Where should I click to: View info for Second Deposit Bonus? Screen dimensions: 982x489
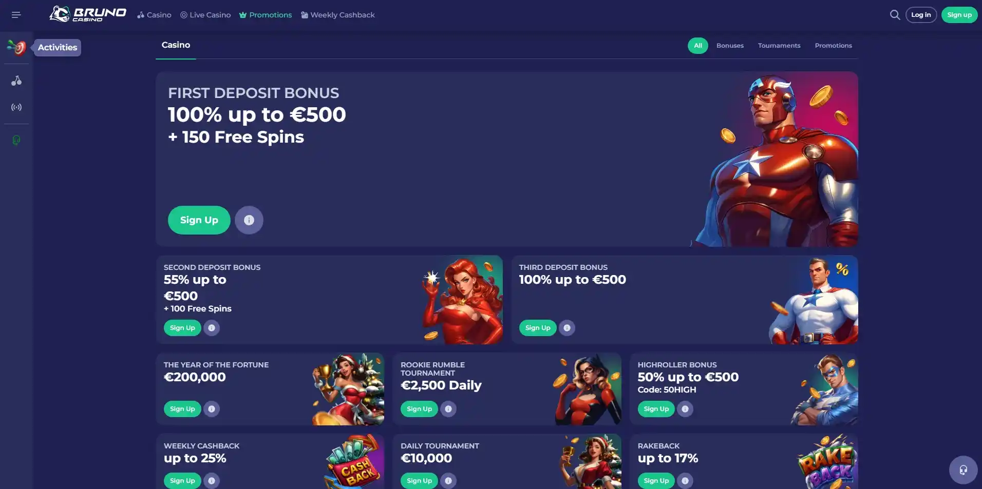tap(212, 328)
